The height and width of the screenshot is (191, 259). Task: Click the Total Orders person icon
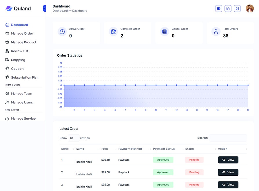[216, 31]
